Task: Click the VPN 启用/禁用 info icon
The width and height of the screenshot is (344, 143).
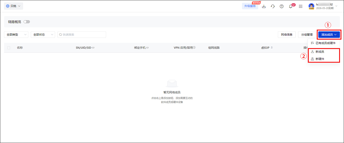Action: click(194, 48)
